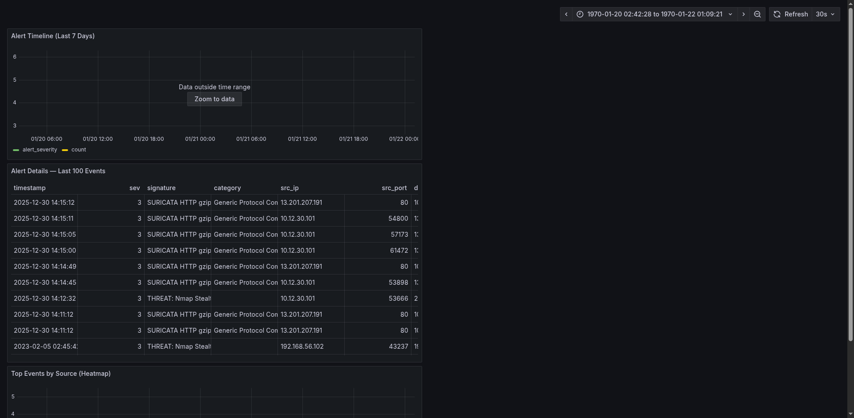This screenshot has width=854, height=418.
Task: Toggle the alert_severity series legend label
Action: point(40,150)
